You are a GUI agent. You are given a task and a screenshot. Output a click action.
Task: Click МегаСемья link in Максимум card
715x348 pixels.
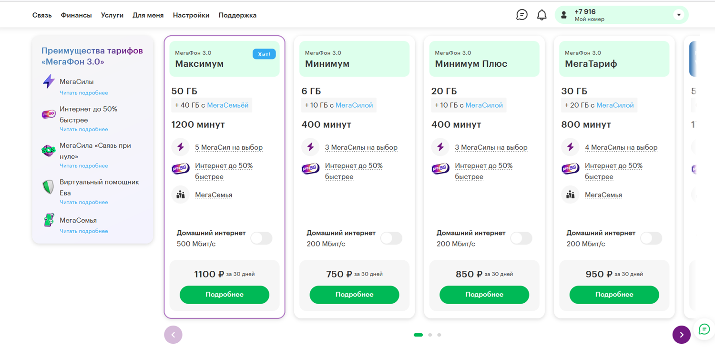pyautogui.click(x=214, y=195)
